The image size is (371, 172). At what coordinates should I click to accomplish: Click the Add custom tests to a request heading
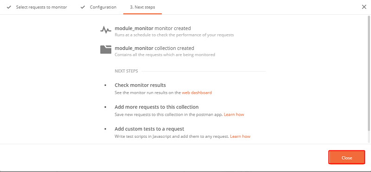tap(149, 129)
